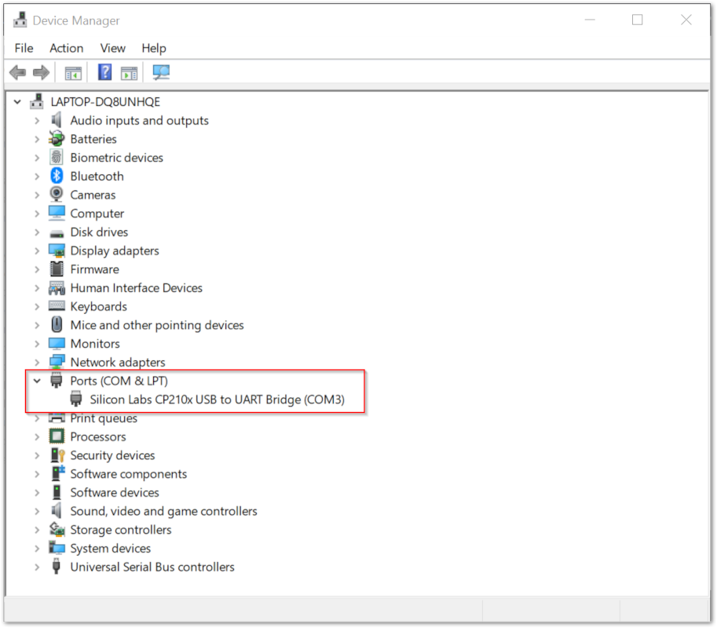Click Show/Hide Console Tree toolbar icon
This screenshot has height=628, width=717.
73,73
